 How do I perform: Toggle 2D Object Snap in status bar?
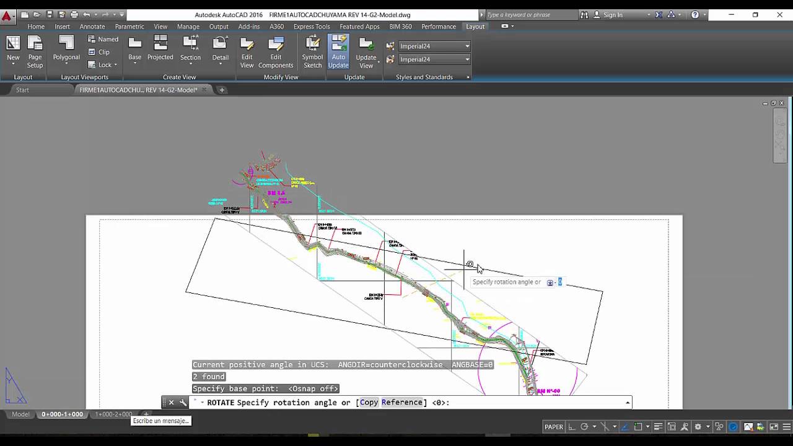(x=638, y=427)
